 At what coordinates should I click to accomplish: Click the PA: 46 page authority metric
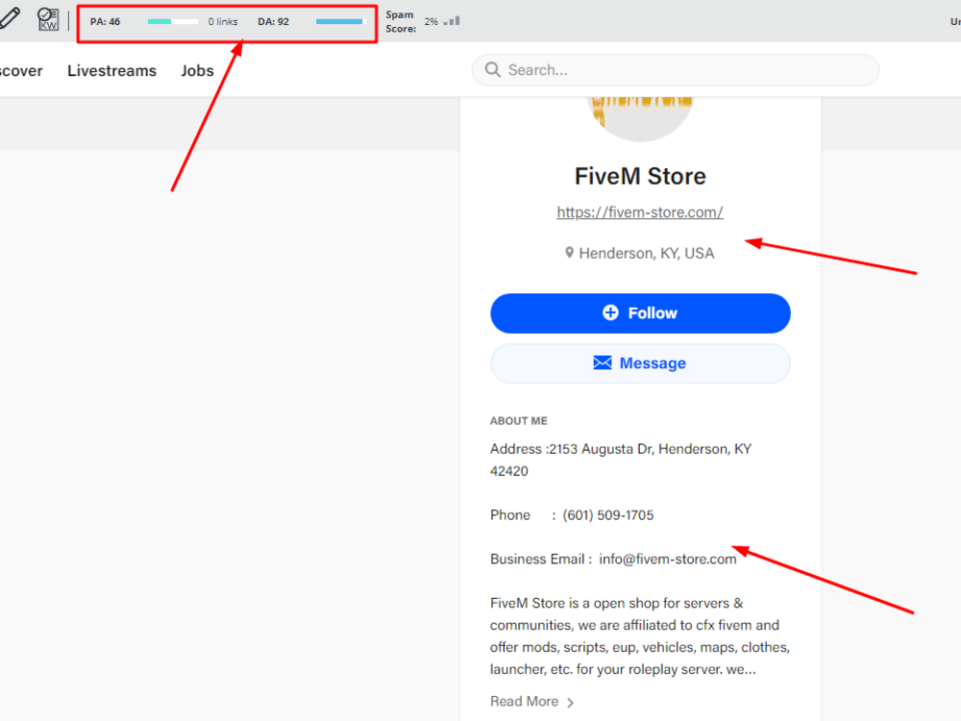click(106, 21)
